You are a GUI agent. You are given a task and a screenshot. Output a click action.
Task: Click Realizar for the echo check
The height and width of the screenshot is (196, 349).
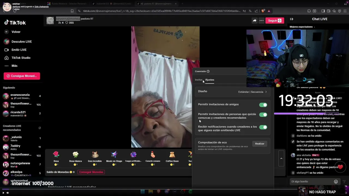tap(260, 143)
